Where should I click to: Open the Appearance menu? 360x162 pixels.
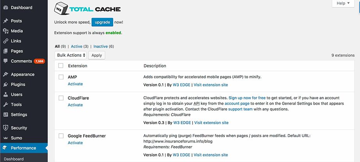[x=23, y=74]
